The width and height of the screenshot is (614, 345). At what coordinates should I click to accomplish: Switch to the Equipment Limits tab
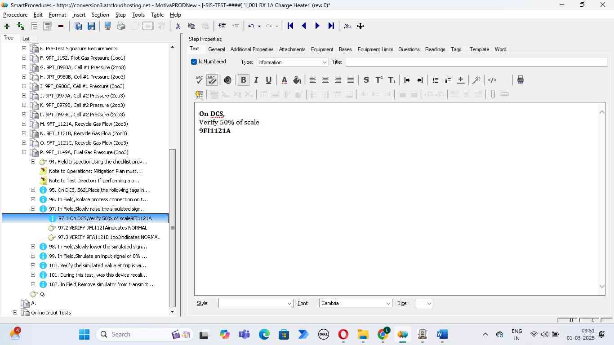(x=375, y=49)
